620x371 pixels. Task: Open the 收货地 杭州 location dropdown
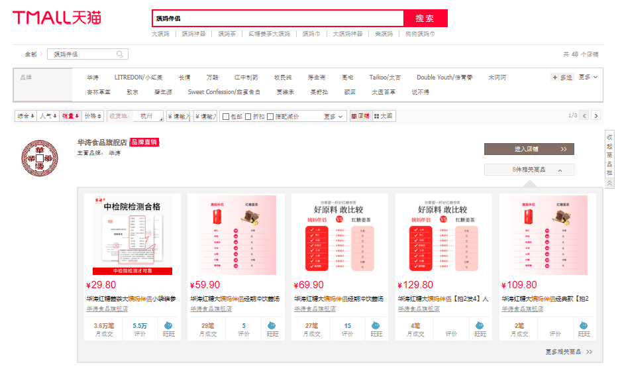(150, 117)
